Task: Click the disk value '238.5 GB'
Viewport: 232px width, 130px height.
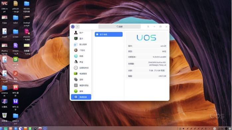Action: (162, 76)
